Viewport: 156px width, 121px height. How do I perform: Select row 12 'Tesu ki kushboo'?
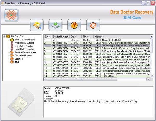coord(97,71)
